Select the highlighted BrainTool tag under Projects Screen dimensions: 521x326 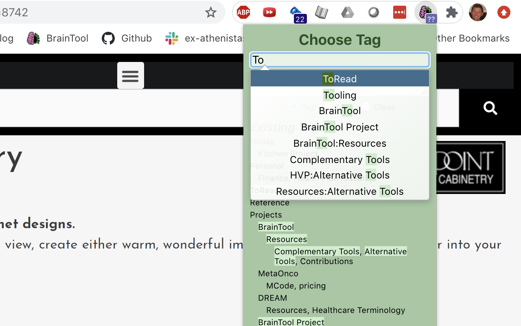(x=276, y=227)
